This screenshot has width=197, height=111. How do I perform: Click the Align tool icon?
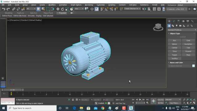point(149,9)
